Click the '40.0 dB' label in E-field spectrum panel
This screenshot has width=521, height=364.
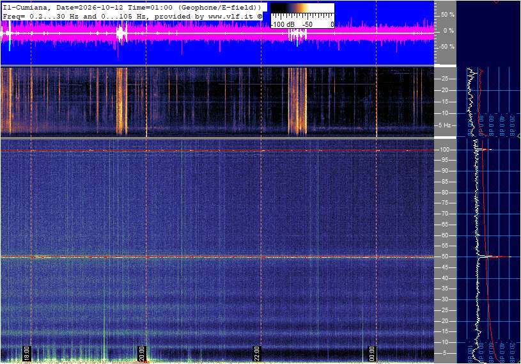(502, 352)
